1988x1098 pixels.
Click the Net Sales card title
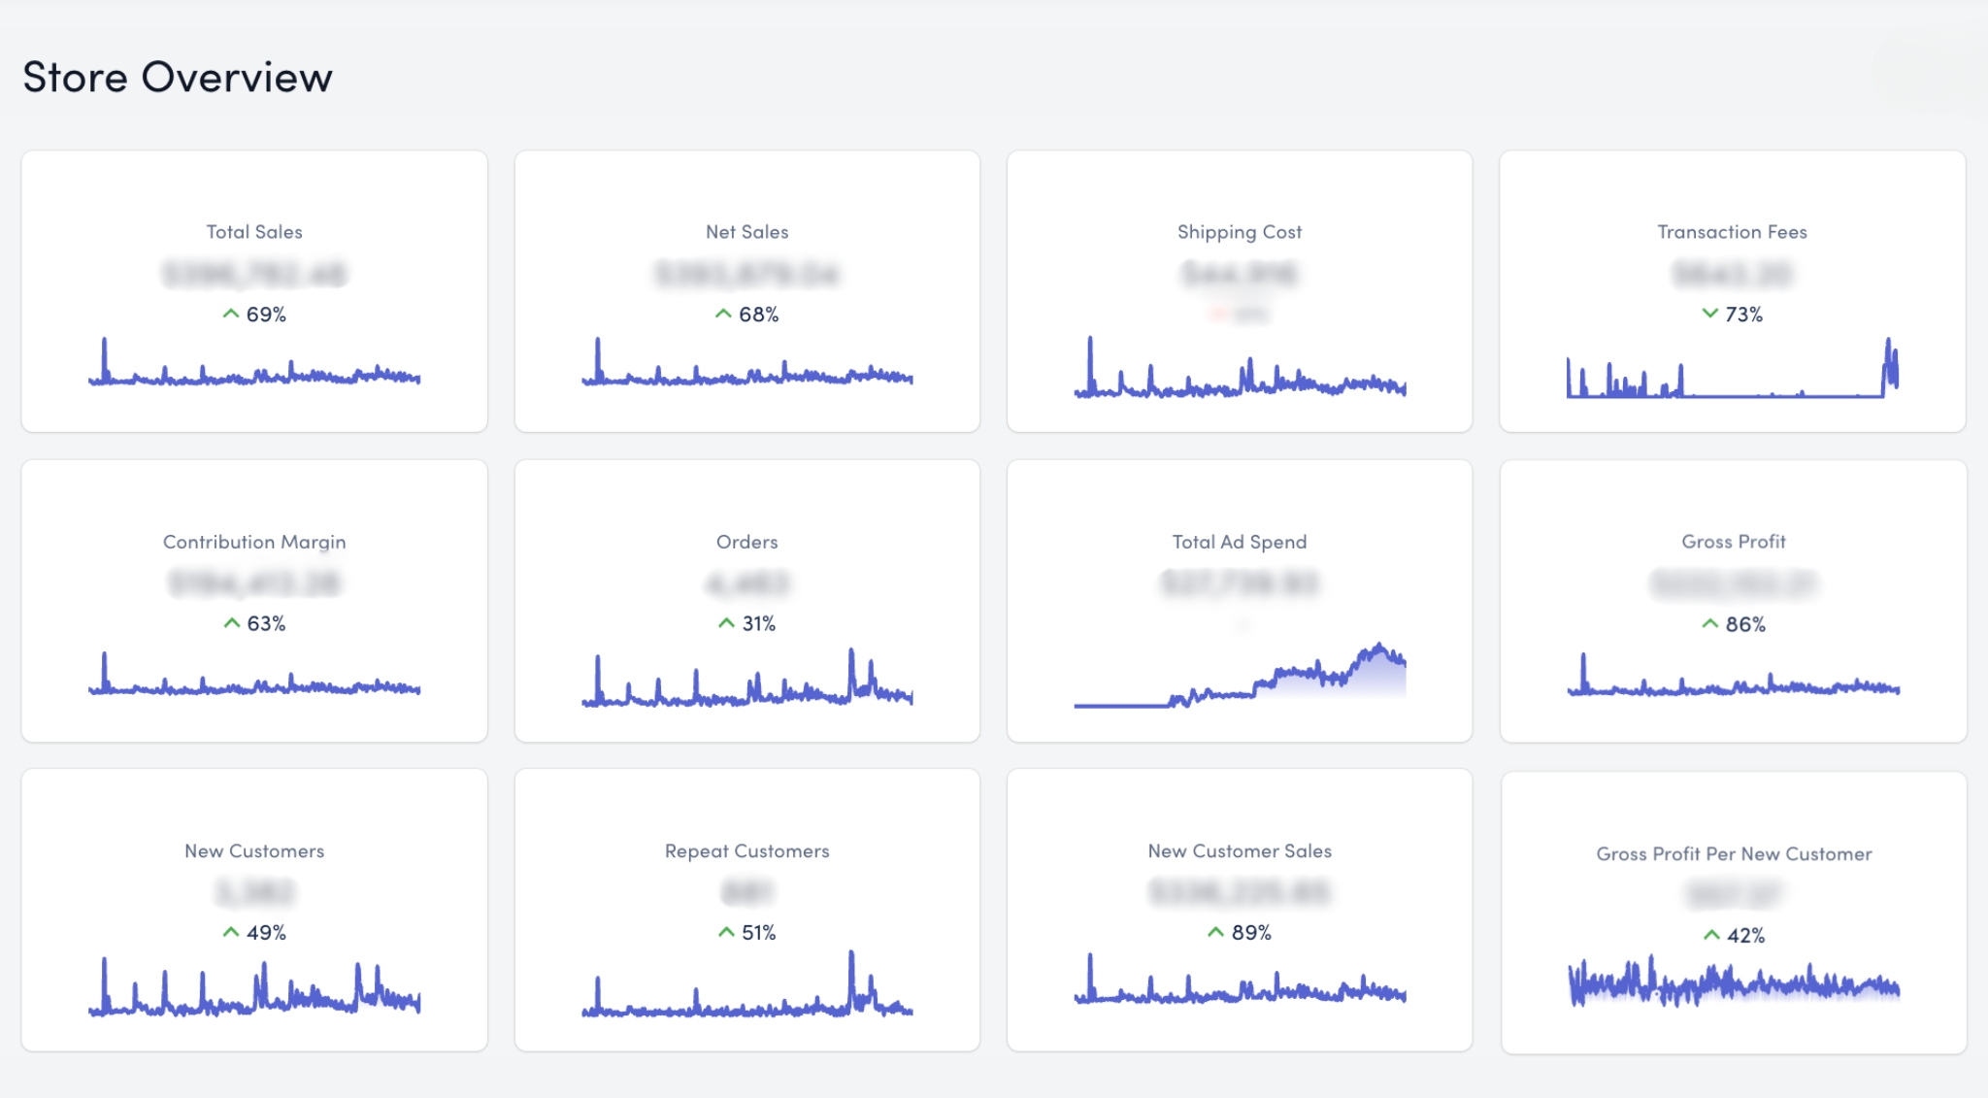(747, 232)
